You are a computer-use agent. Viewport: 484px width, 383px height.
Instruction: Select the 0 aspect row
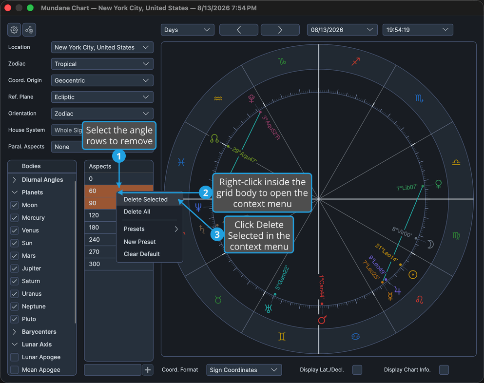[119, 179]
